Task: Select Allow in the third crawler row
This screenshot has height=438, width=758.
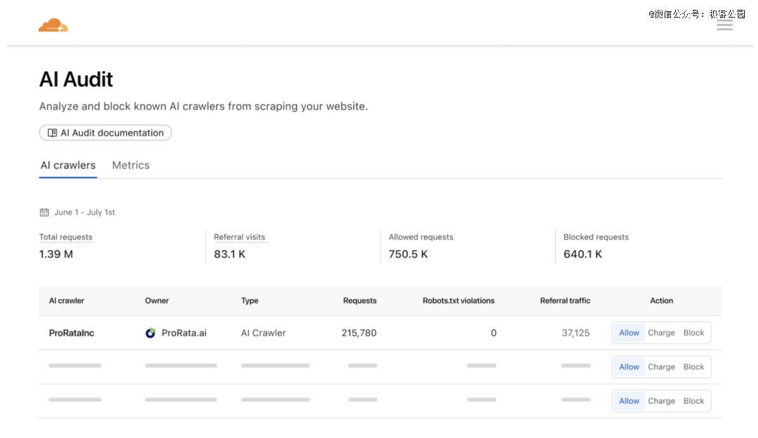Action: [629, 401]
